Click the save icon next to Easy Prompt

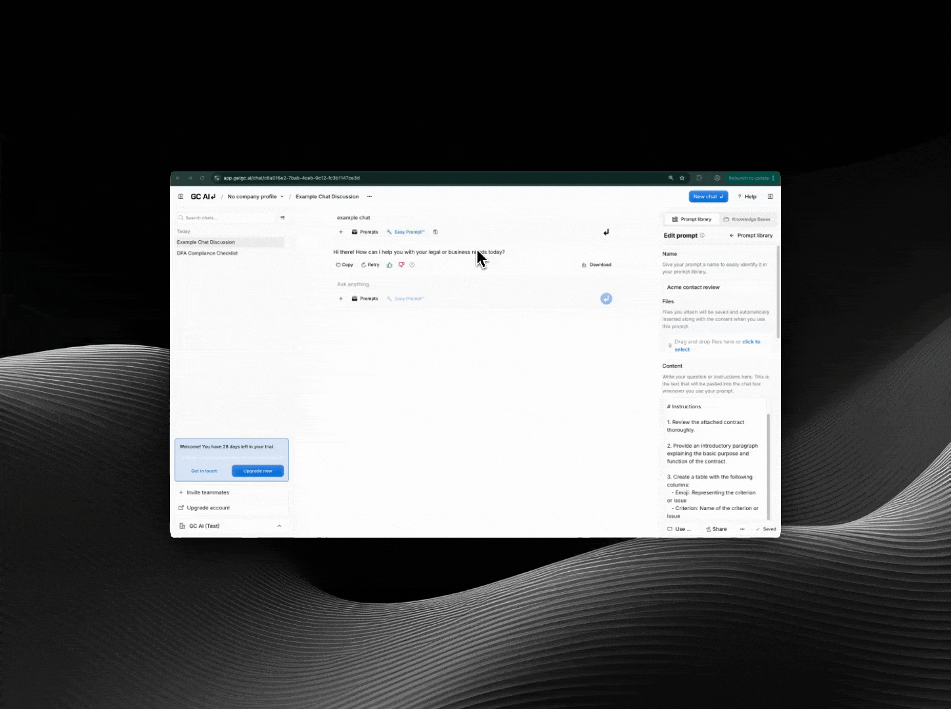[435, 232]
